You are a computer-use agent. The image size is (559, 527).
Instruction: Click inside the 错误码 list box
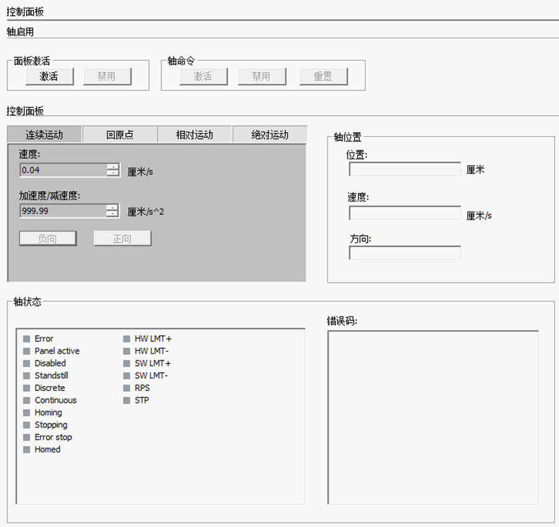tap(432, 417)
